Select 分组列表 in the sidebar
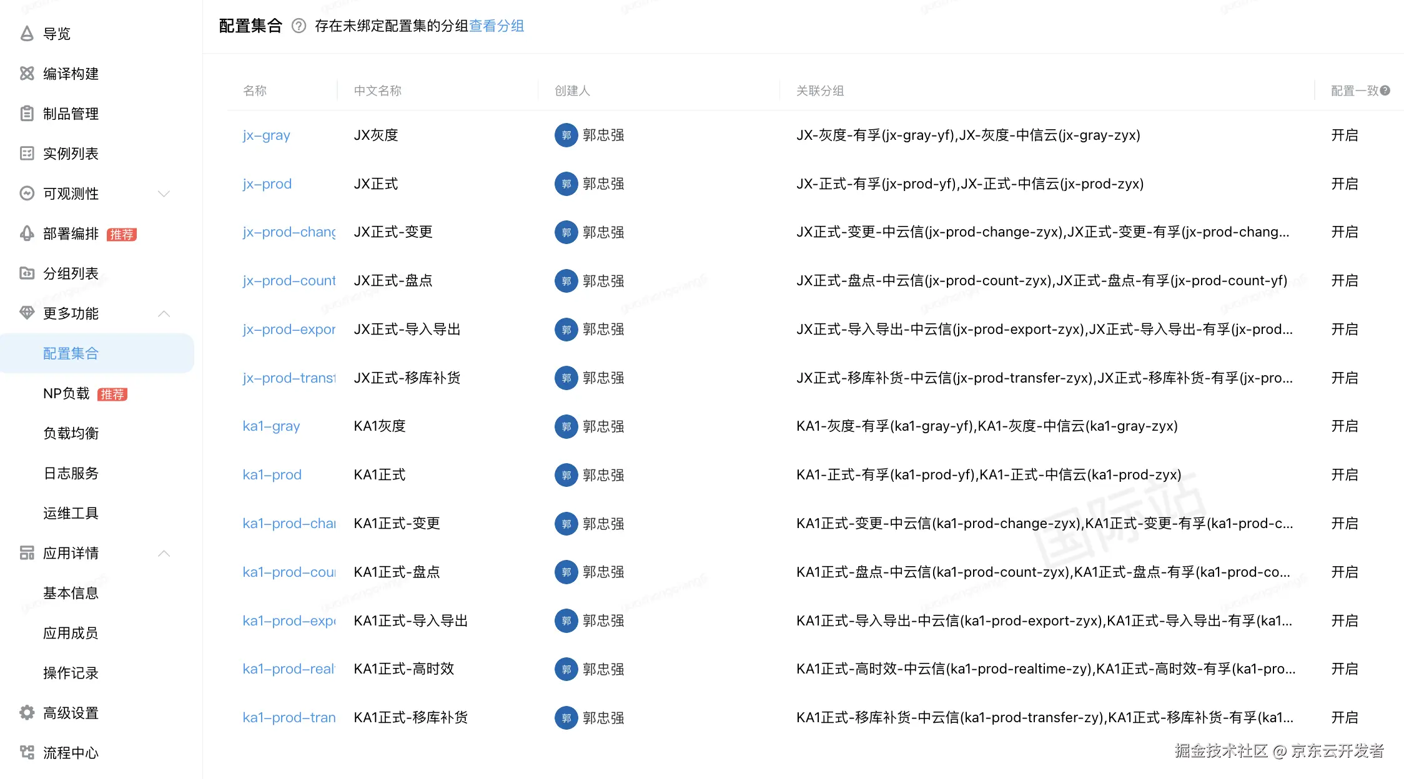1404x779 pixels. (71, 273)
